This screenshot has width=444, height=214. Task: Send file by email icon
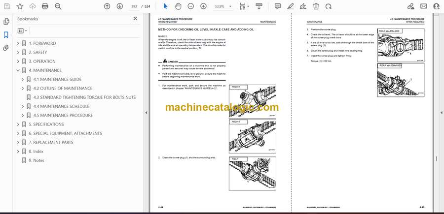tap(424, 6)
